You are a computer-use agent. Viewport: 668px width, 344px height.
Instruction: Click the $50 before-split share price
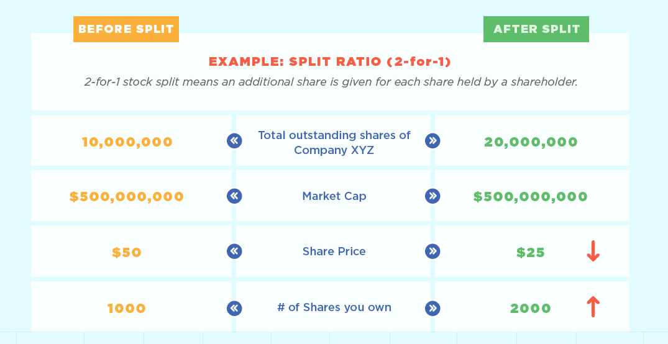tap(127, 253)
